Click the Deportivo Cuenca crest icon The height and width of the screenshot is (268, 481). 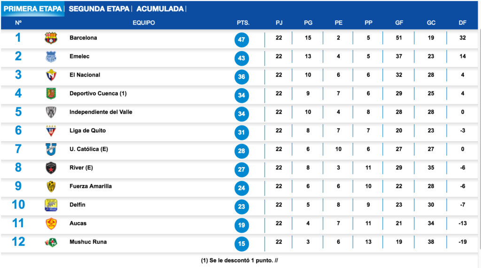click(51, 93)
